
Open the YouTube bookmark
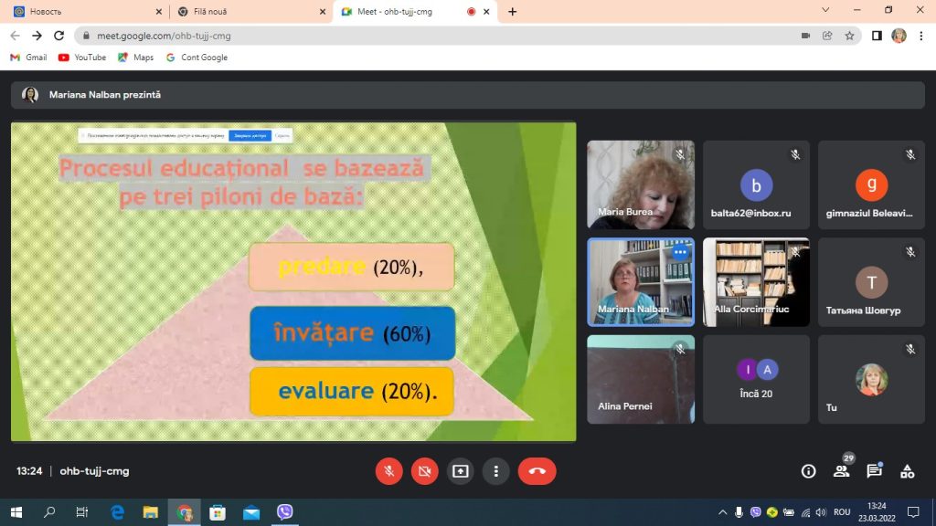pos(81,58)
